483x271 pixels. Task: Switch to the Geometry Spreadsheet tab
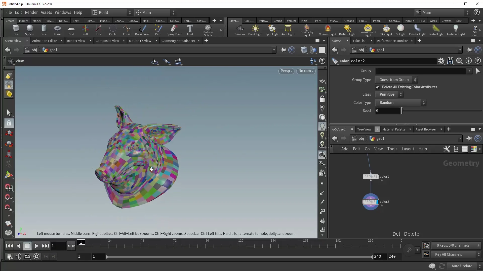coord(178,41)
